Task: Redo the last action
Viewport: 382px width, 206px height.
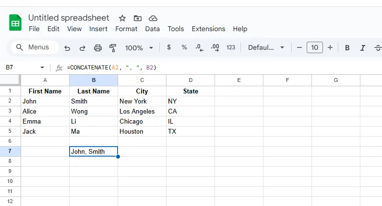Action: 82,48
